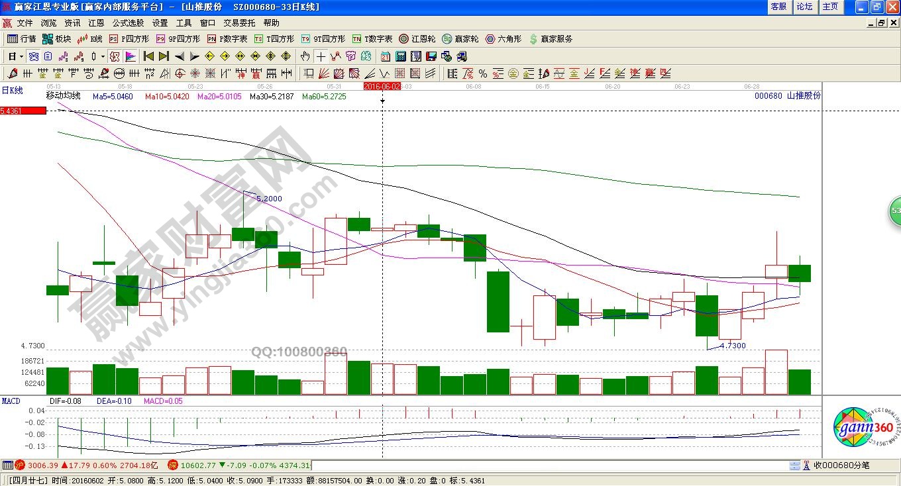Image resolution: width=901 pixels, height=486 pixels.
Task: Jump to first bar with skip-to-start arrow
Action: tap(148, 56)
